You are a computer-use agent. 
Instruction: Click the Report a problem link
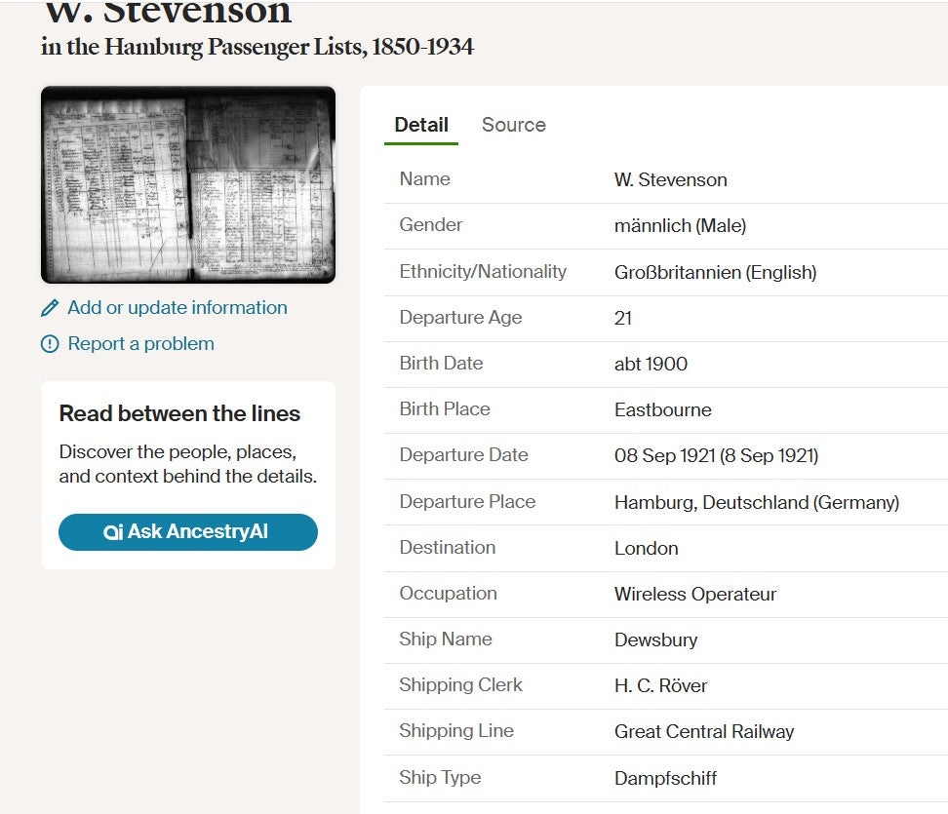(x=139, y=343)
